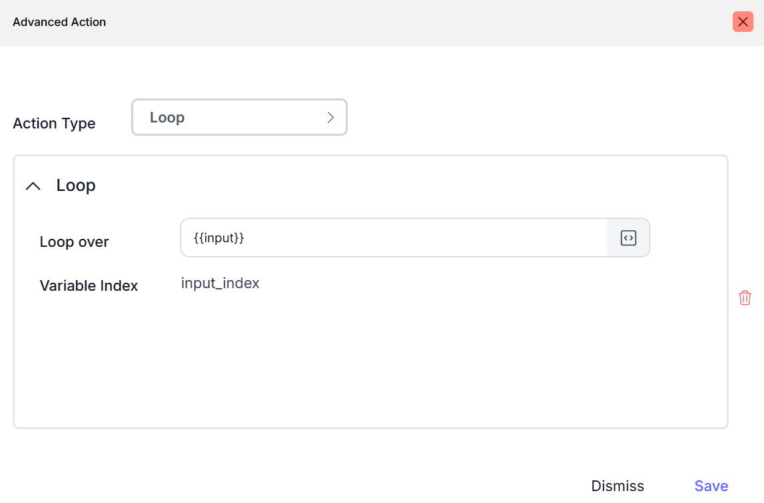
Task: Click the dialog's gray header bar
Action: pos(400,23)
